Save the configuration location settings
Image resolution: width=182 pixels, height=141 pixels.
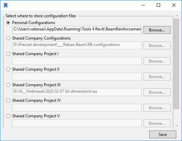[163, 135]
